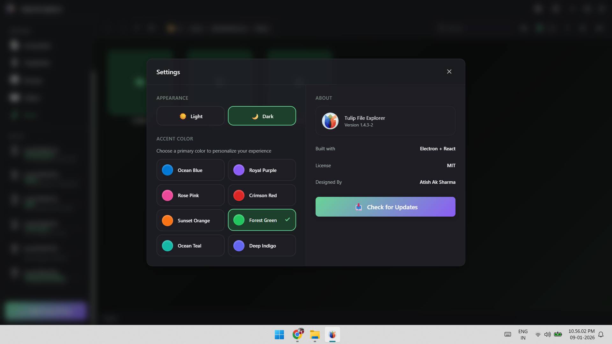This screenshot has height=344, width=612.
Task: Click the ENG IN language indicator
Action: pos(523,334)
